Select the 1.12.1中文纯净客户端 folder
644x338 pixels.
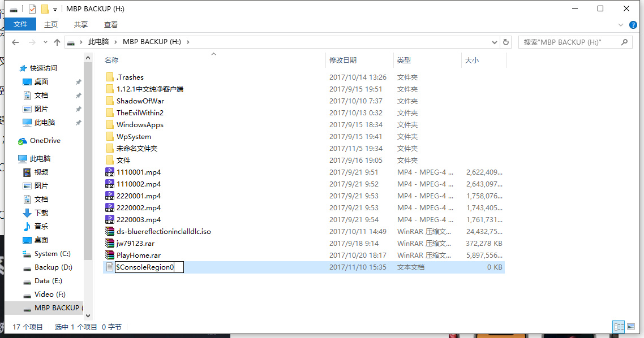pyautogui.click(x=150, y=89)
